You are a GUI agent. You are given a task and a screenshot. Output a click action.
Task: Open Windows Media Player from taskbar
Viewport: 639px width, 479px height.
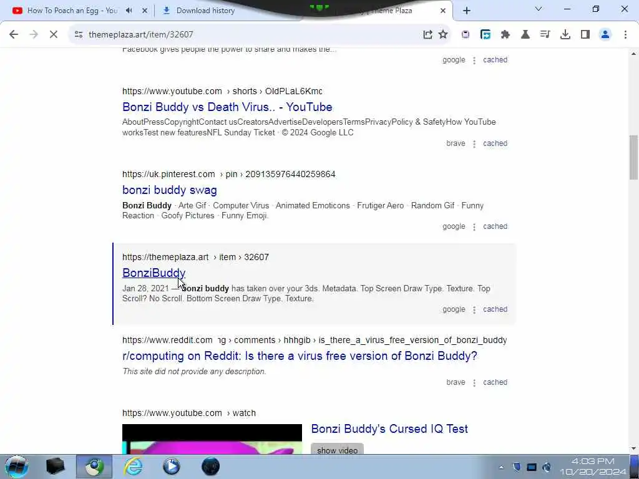172,467
